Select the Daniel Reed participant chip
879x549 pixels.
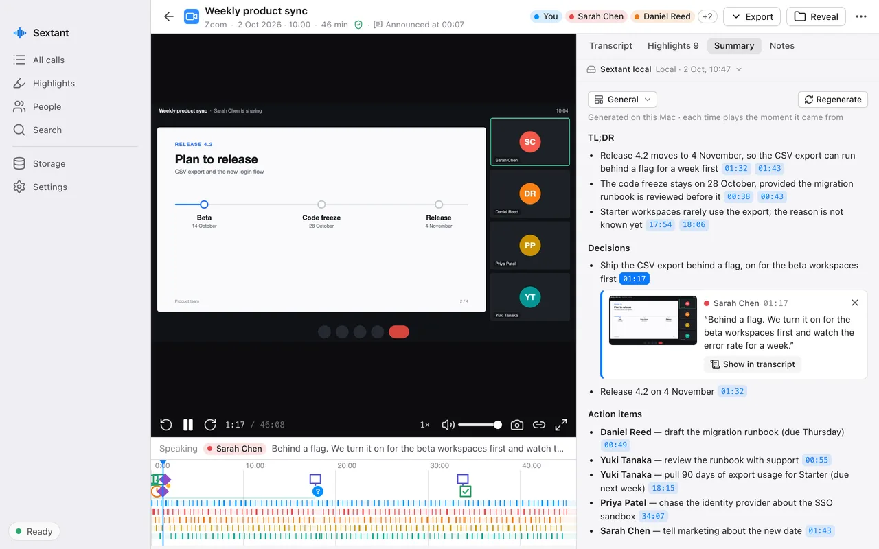point(661,16)
